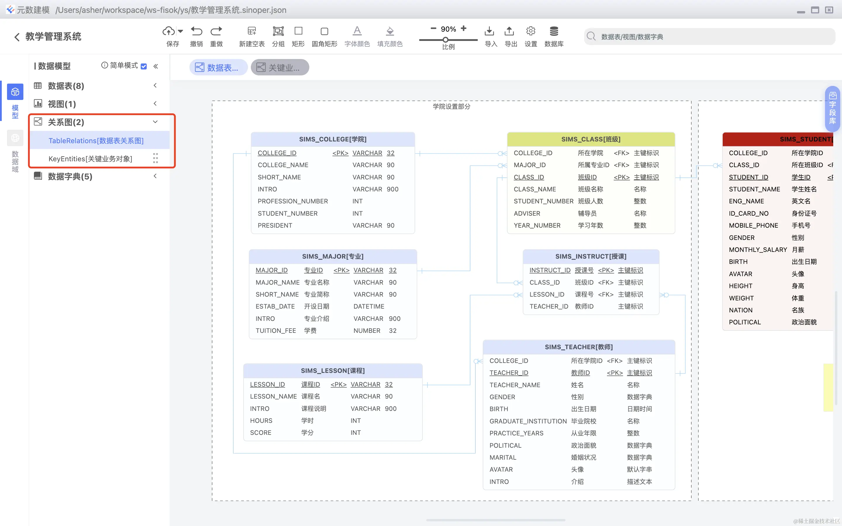
Task: Select the Group (分组) tool
Action: [278, 31]
